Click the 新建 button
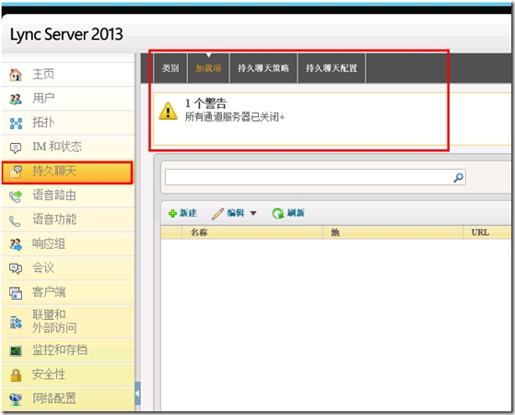The width and height of the screenshot is (515, 415). (x=182, y=213)
